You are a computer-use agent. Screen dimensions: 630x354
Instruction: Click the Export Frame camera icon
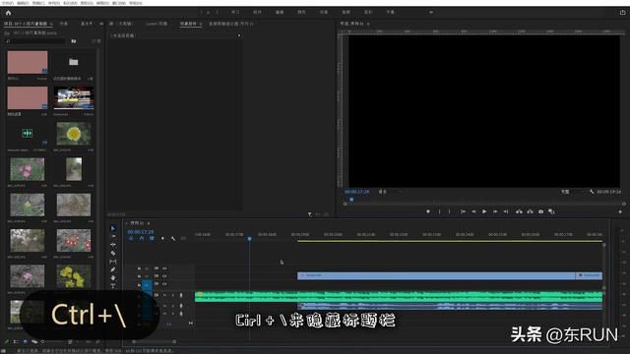pyautogui.click(x=540, y=211)
